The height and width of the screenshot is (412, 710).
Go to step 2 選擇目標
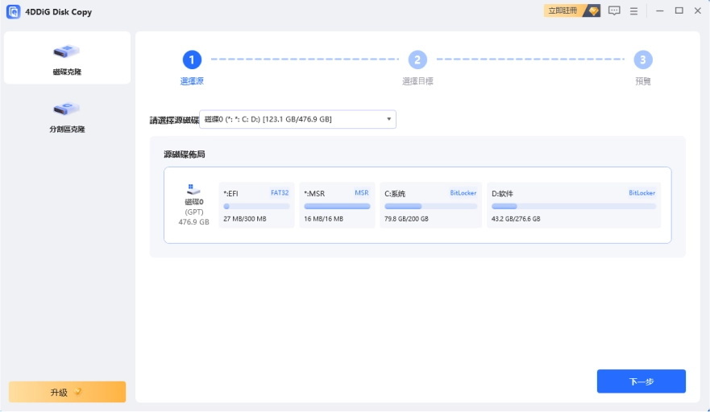coord(417,60)
